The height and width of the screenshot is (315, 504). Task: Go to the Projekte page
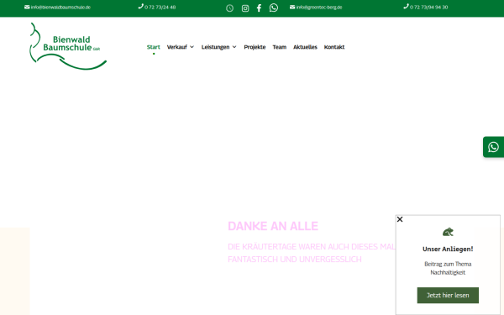pos(255,47)
